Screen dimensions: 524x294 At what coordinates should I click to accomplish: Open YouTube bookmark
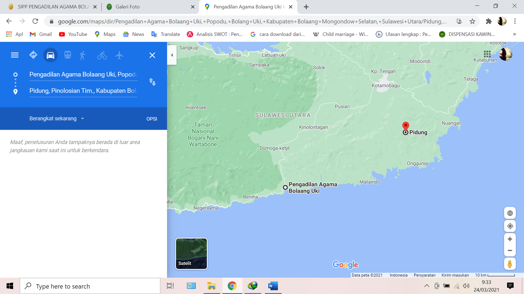[73, 34]
